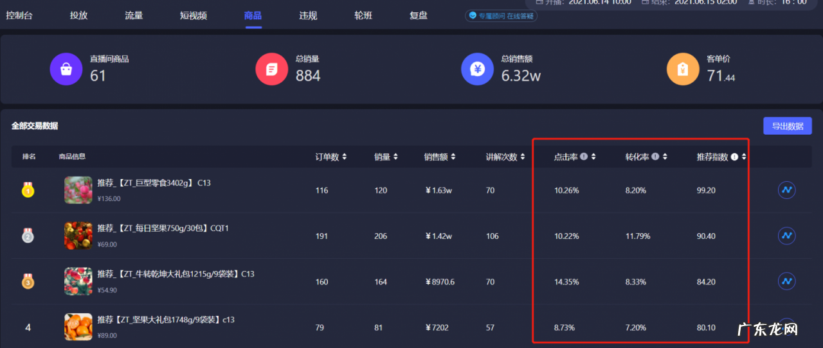Click the orange 客单价 price tag icon
The width and height of the screenshot is (823, 348).
click(x=683, y=69)
